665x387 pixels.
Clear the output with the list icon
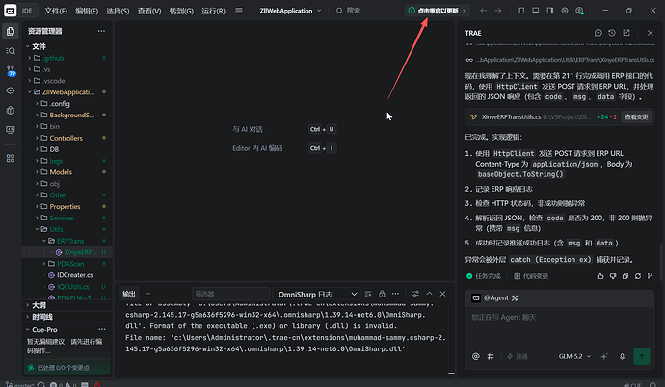pyautogui.click(x=368, y=294)
